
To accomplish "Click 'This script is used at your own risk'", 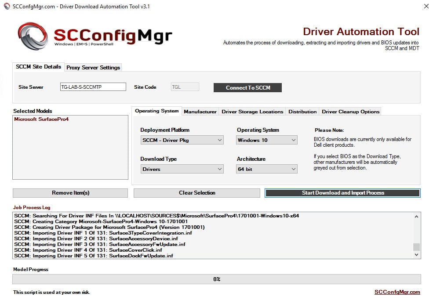I will (51, 292).
